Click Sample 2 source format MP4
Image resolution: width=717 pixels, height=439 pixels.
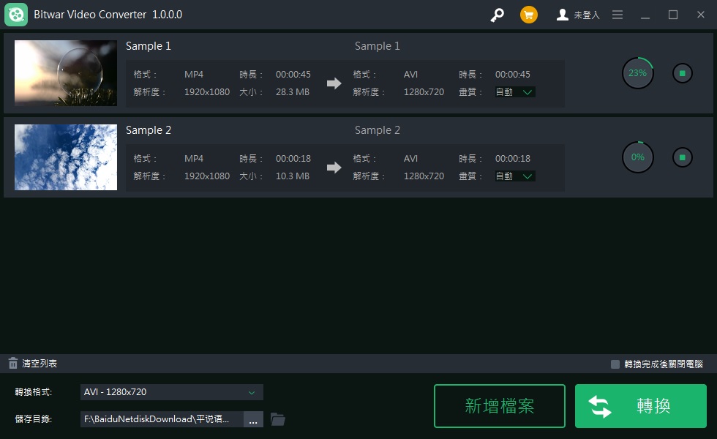[x=194, y=159]
